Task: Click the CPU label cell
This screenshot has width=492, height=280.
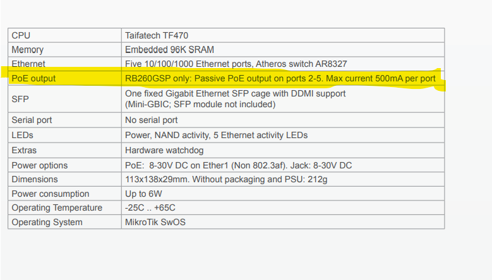Action: pos(21,36)
